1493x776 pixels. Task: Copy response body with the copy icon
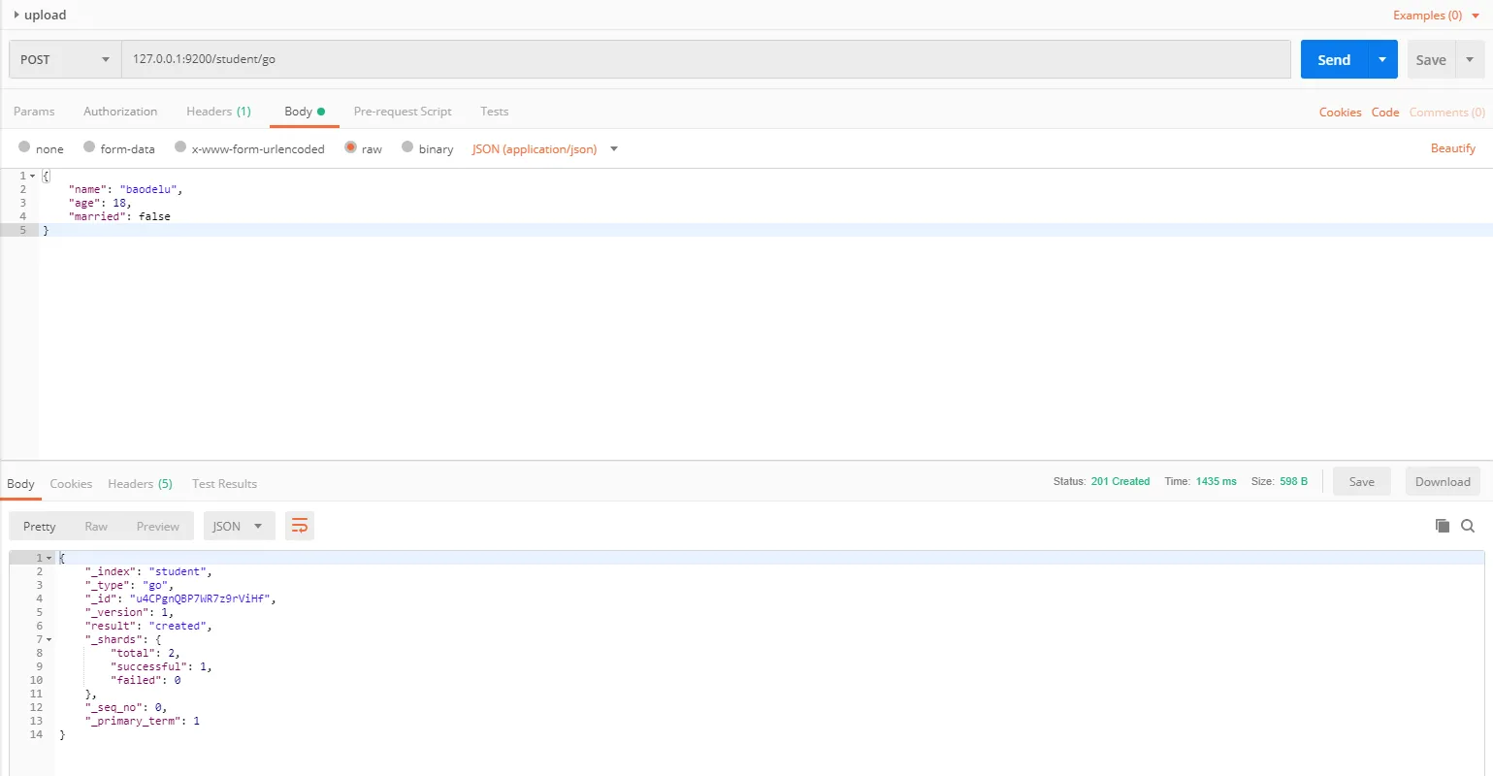point(1443,526)
